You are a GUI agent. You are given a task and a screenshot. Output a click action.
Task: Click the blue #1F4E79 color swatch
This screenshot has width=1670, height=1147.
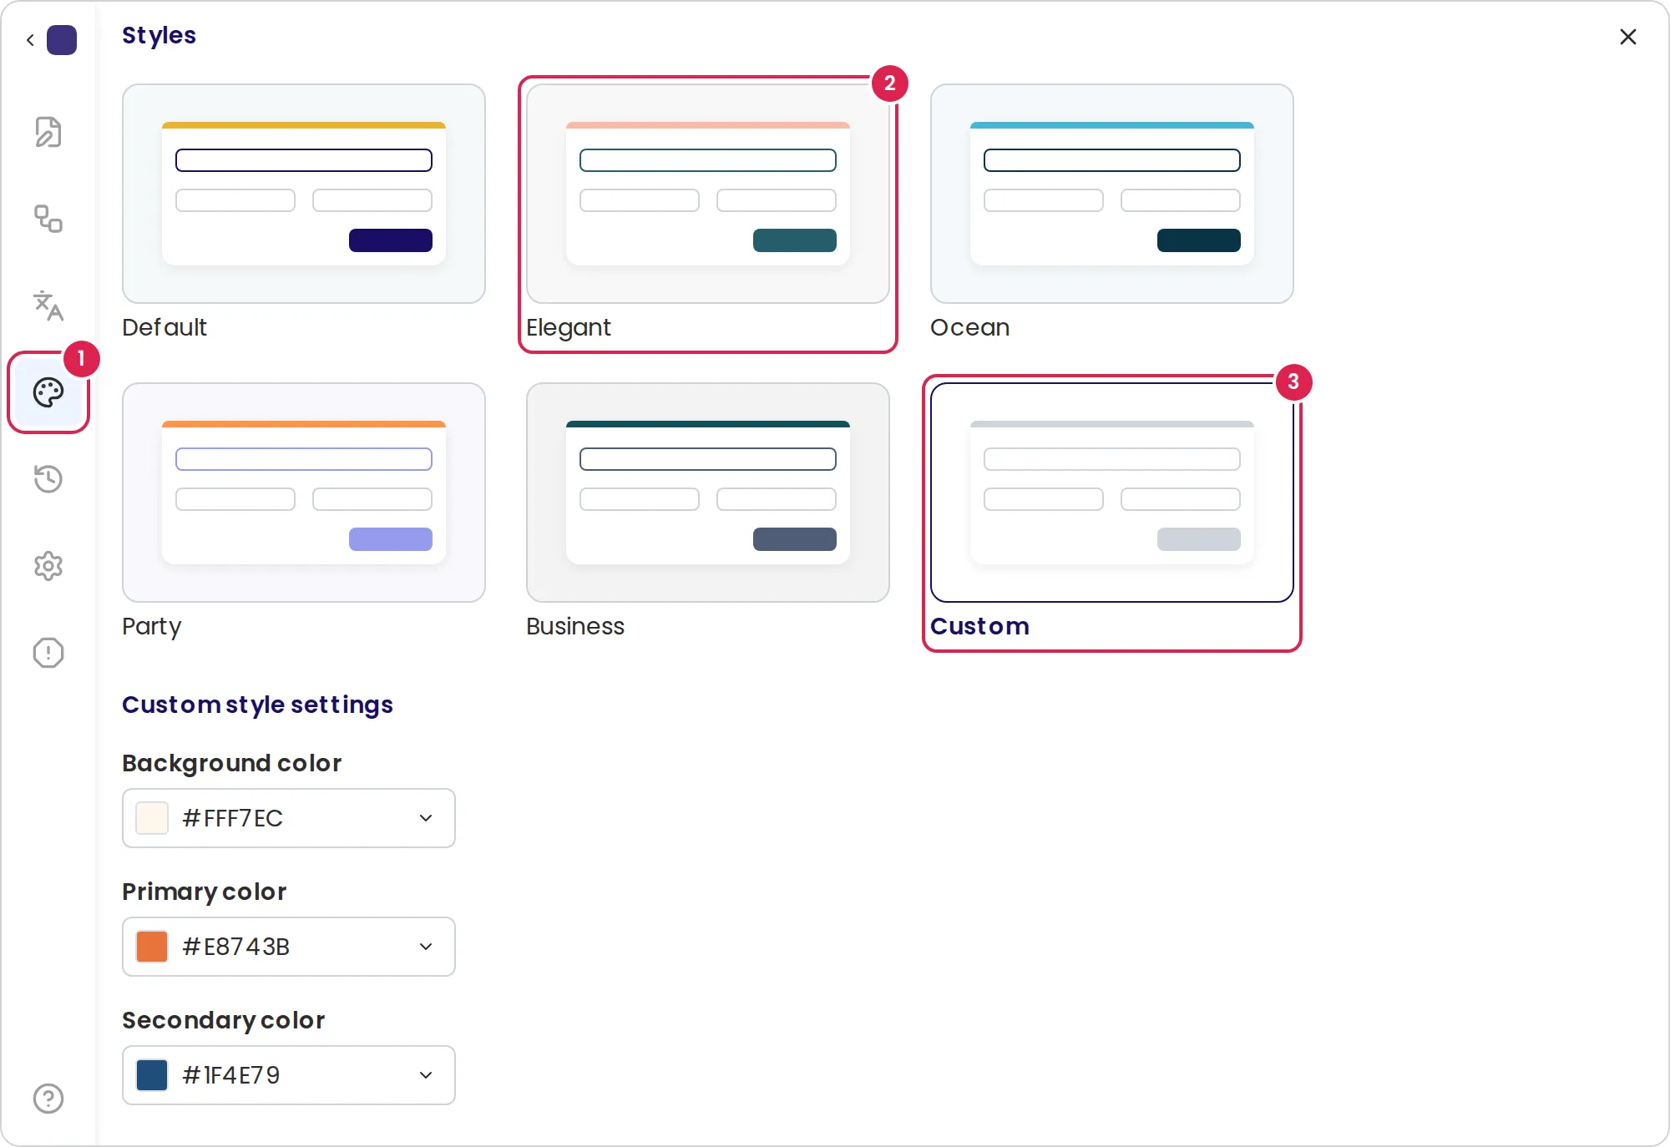point(152,1075)
